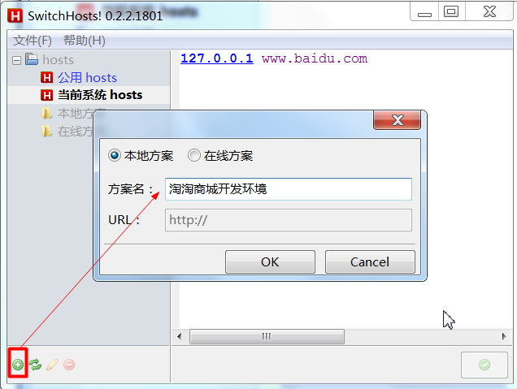Click Cancel in the dialog
517x389 pixels.
tap(370, 261)
